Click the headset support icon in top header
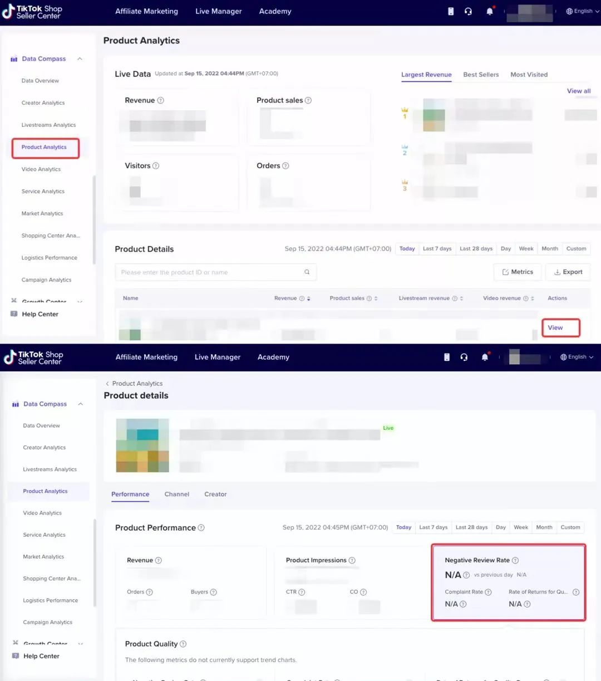Image resolution: width=601 pixels, height=681 pixels. pos(468,11)
